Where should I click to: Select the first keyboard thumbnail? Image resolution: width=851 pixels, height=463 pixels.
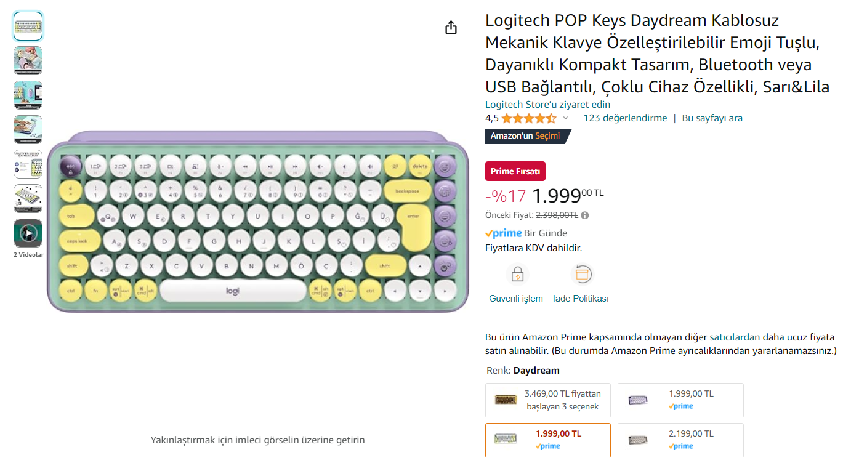tap(28, 26)
